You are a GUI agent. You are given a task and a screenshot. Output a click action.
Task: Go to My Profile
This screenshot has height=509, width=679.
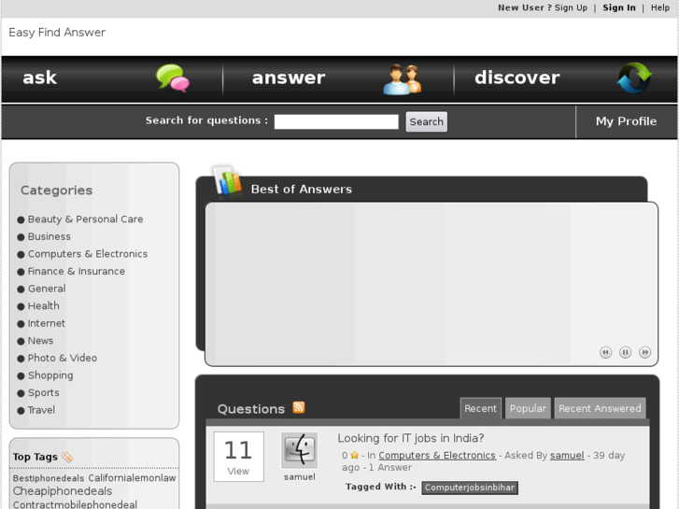coord(626,121)
